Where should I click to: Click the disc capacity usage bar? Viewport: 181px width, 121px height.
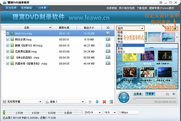(43, 113)
